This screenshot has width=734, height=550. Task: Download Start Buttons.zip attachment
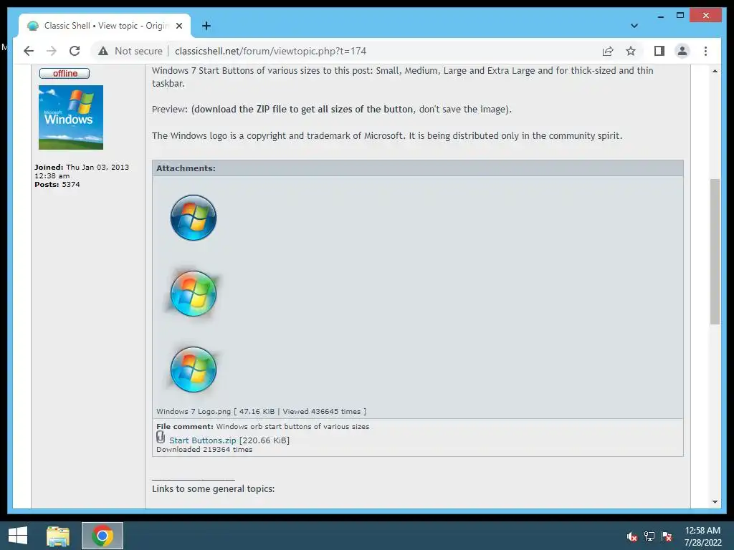pos(202,440)
